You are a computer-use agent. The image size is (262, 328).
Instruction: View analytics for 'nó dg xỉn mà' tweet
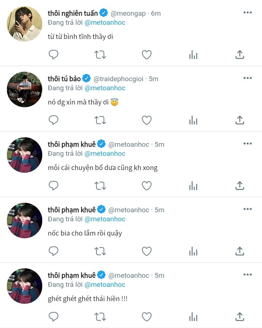pyautogui.click(x=193, y=120)
